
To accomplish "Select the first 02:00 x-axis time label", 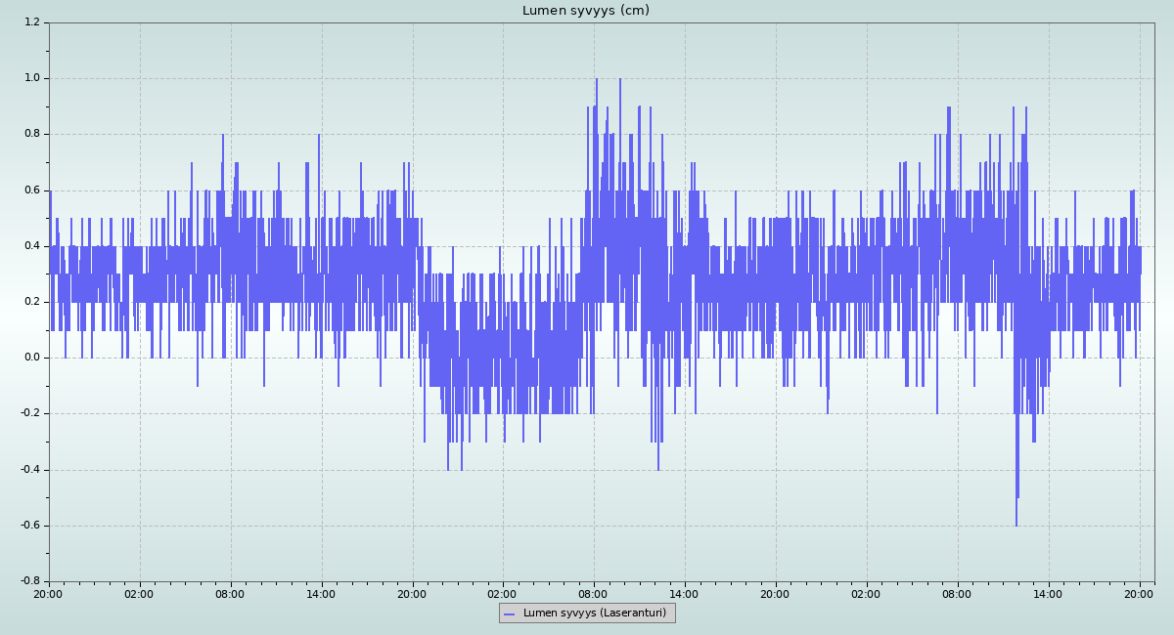I will coord(139,593).
